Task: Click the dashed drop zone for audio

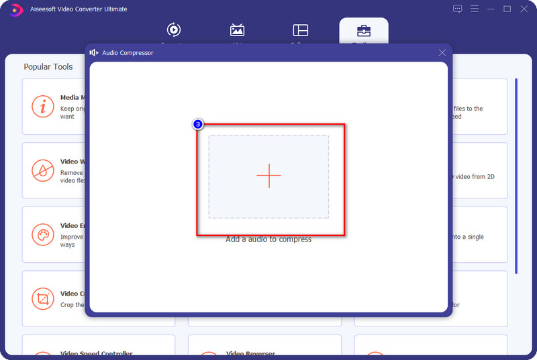Action: pos(228,201)
